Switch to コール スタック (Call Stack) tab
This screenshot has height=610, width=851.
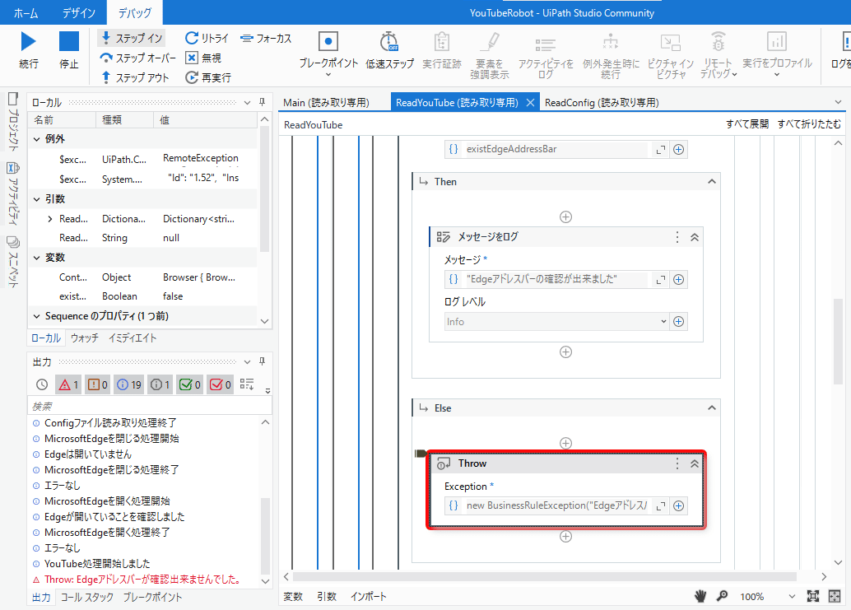click(x=87, y=598)
